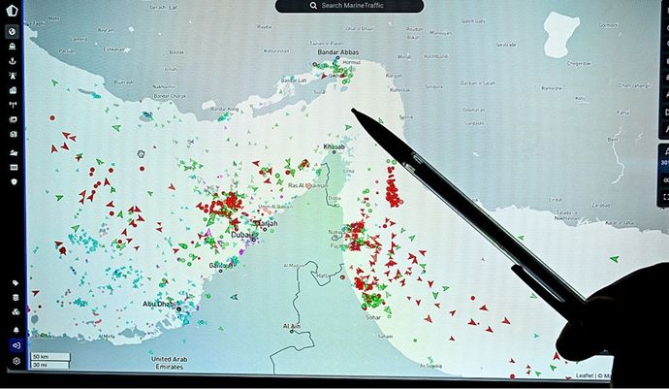Click the Leaflet attribution link
Image resolution: width=669 pixels, height=389 pixels.
584,375
